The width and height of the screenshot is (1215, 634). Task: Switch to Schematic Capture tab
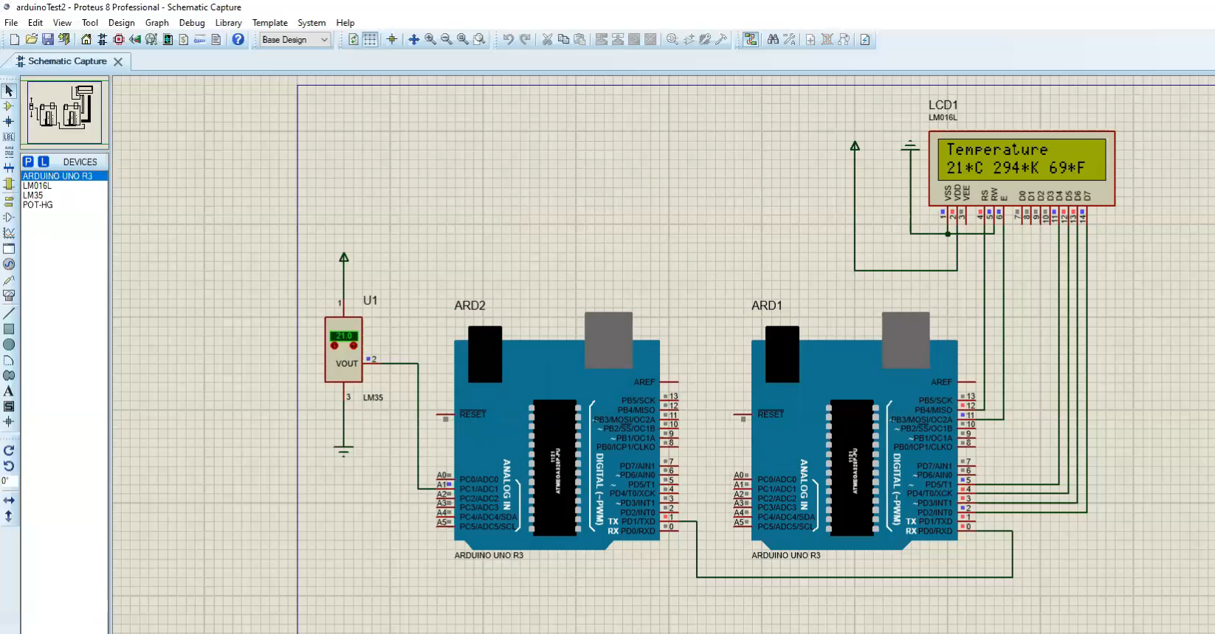(x=67, y=61)
